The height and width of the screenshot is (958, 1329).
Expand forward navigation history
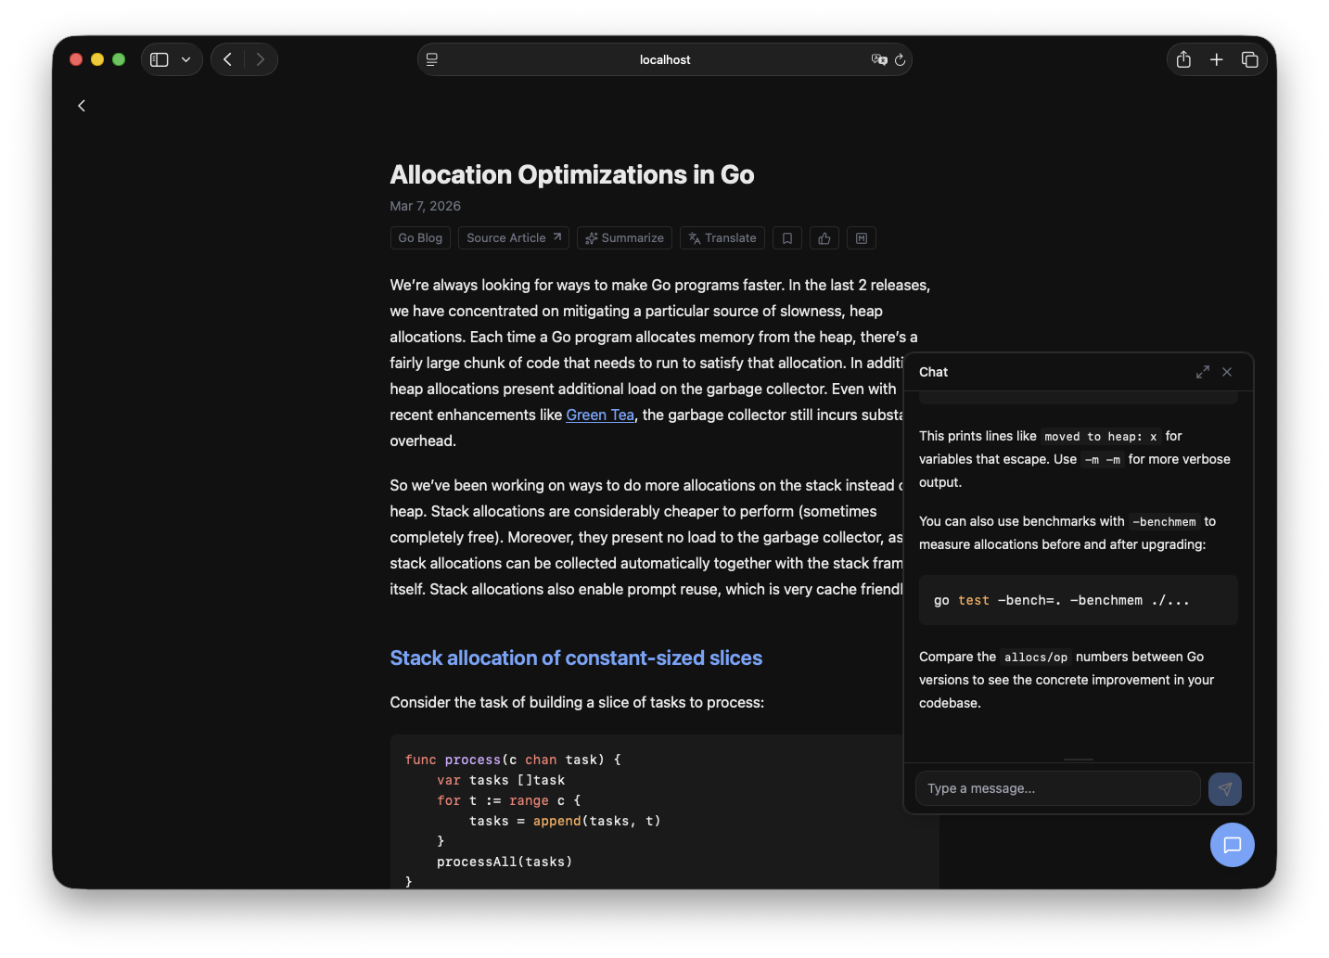pyautogui.click(x=260, y=58)
